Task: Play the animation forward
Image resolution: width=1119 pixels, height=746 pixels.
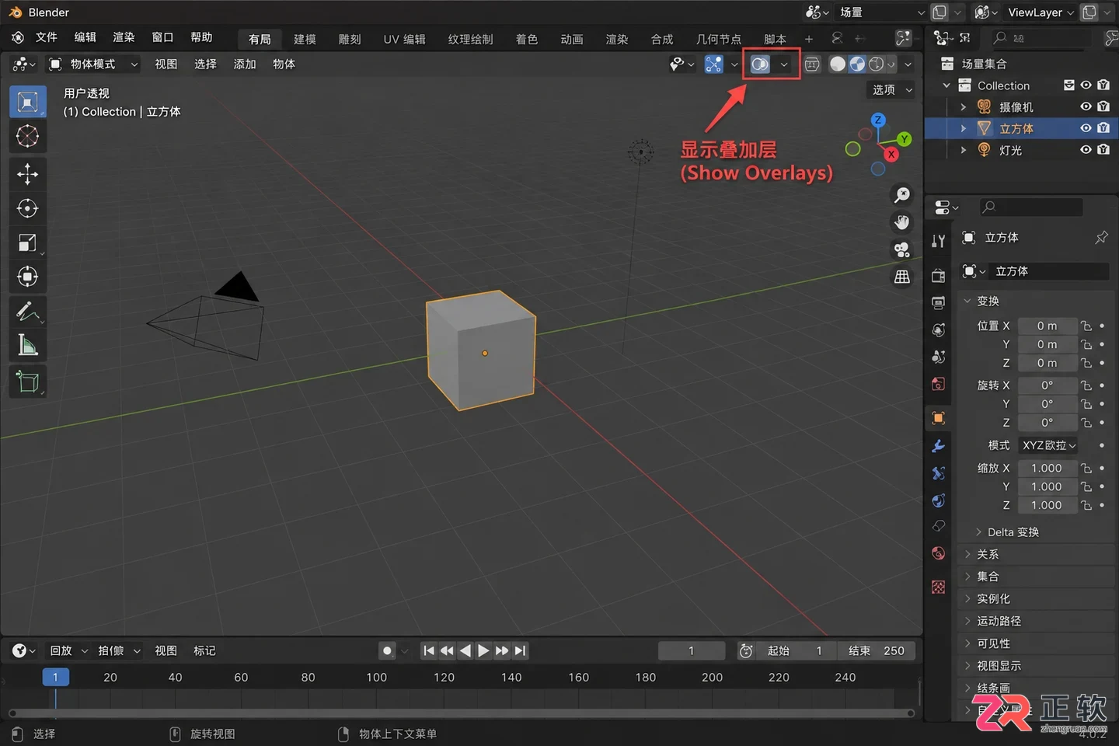Action: point(483,650)
